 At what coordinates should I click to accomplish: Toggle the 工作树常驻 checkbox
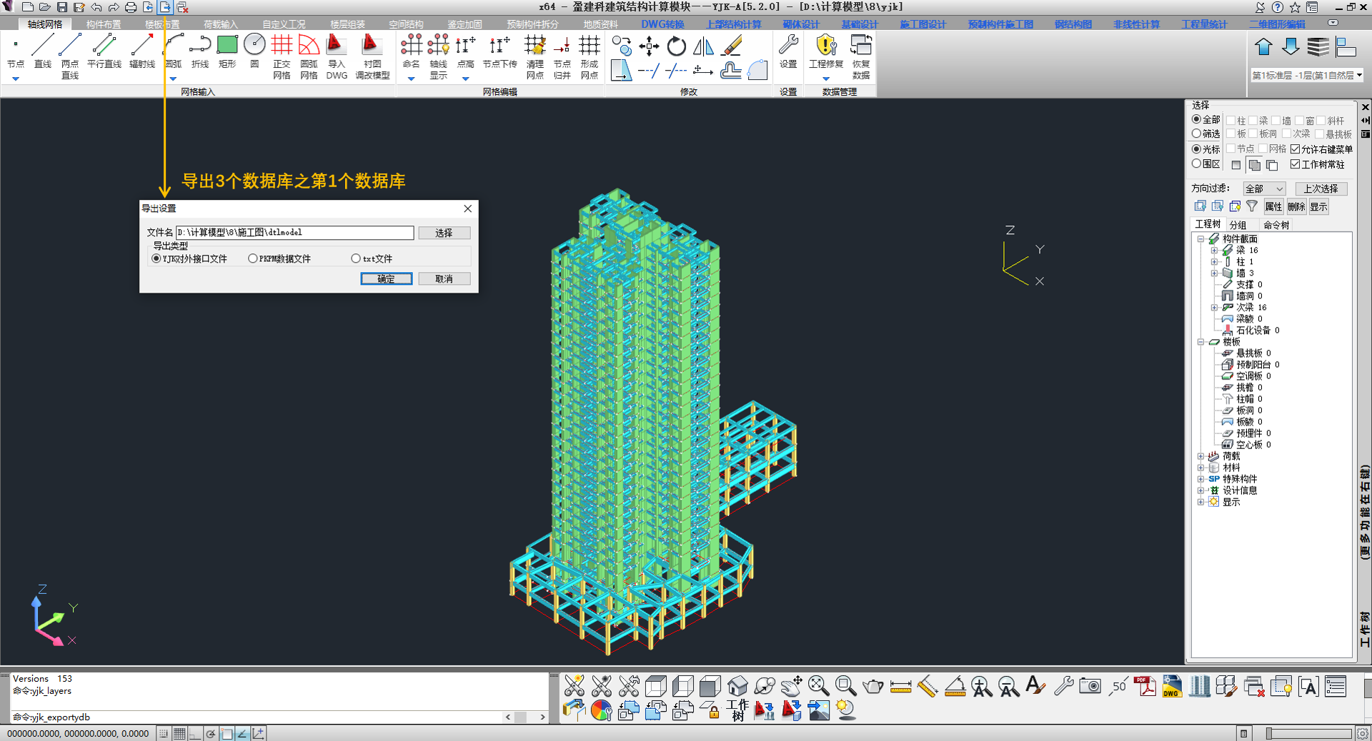(x=1295, y=164)
